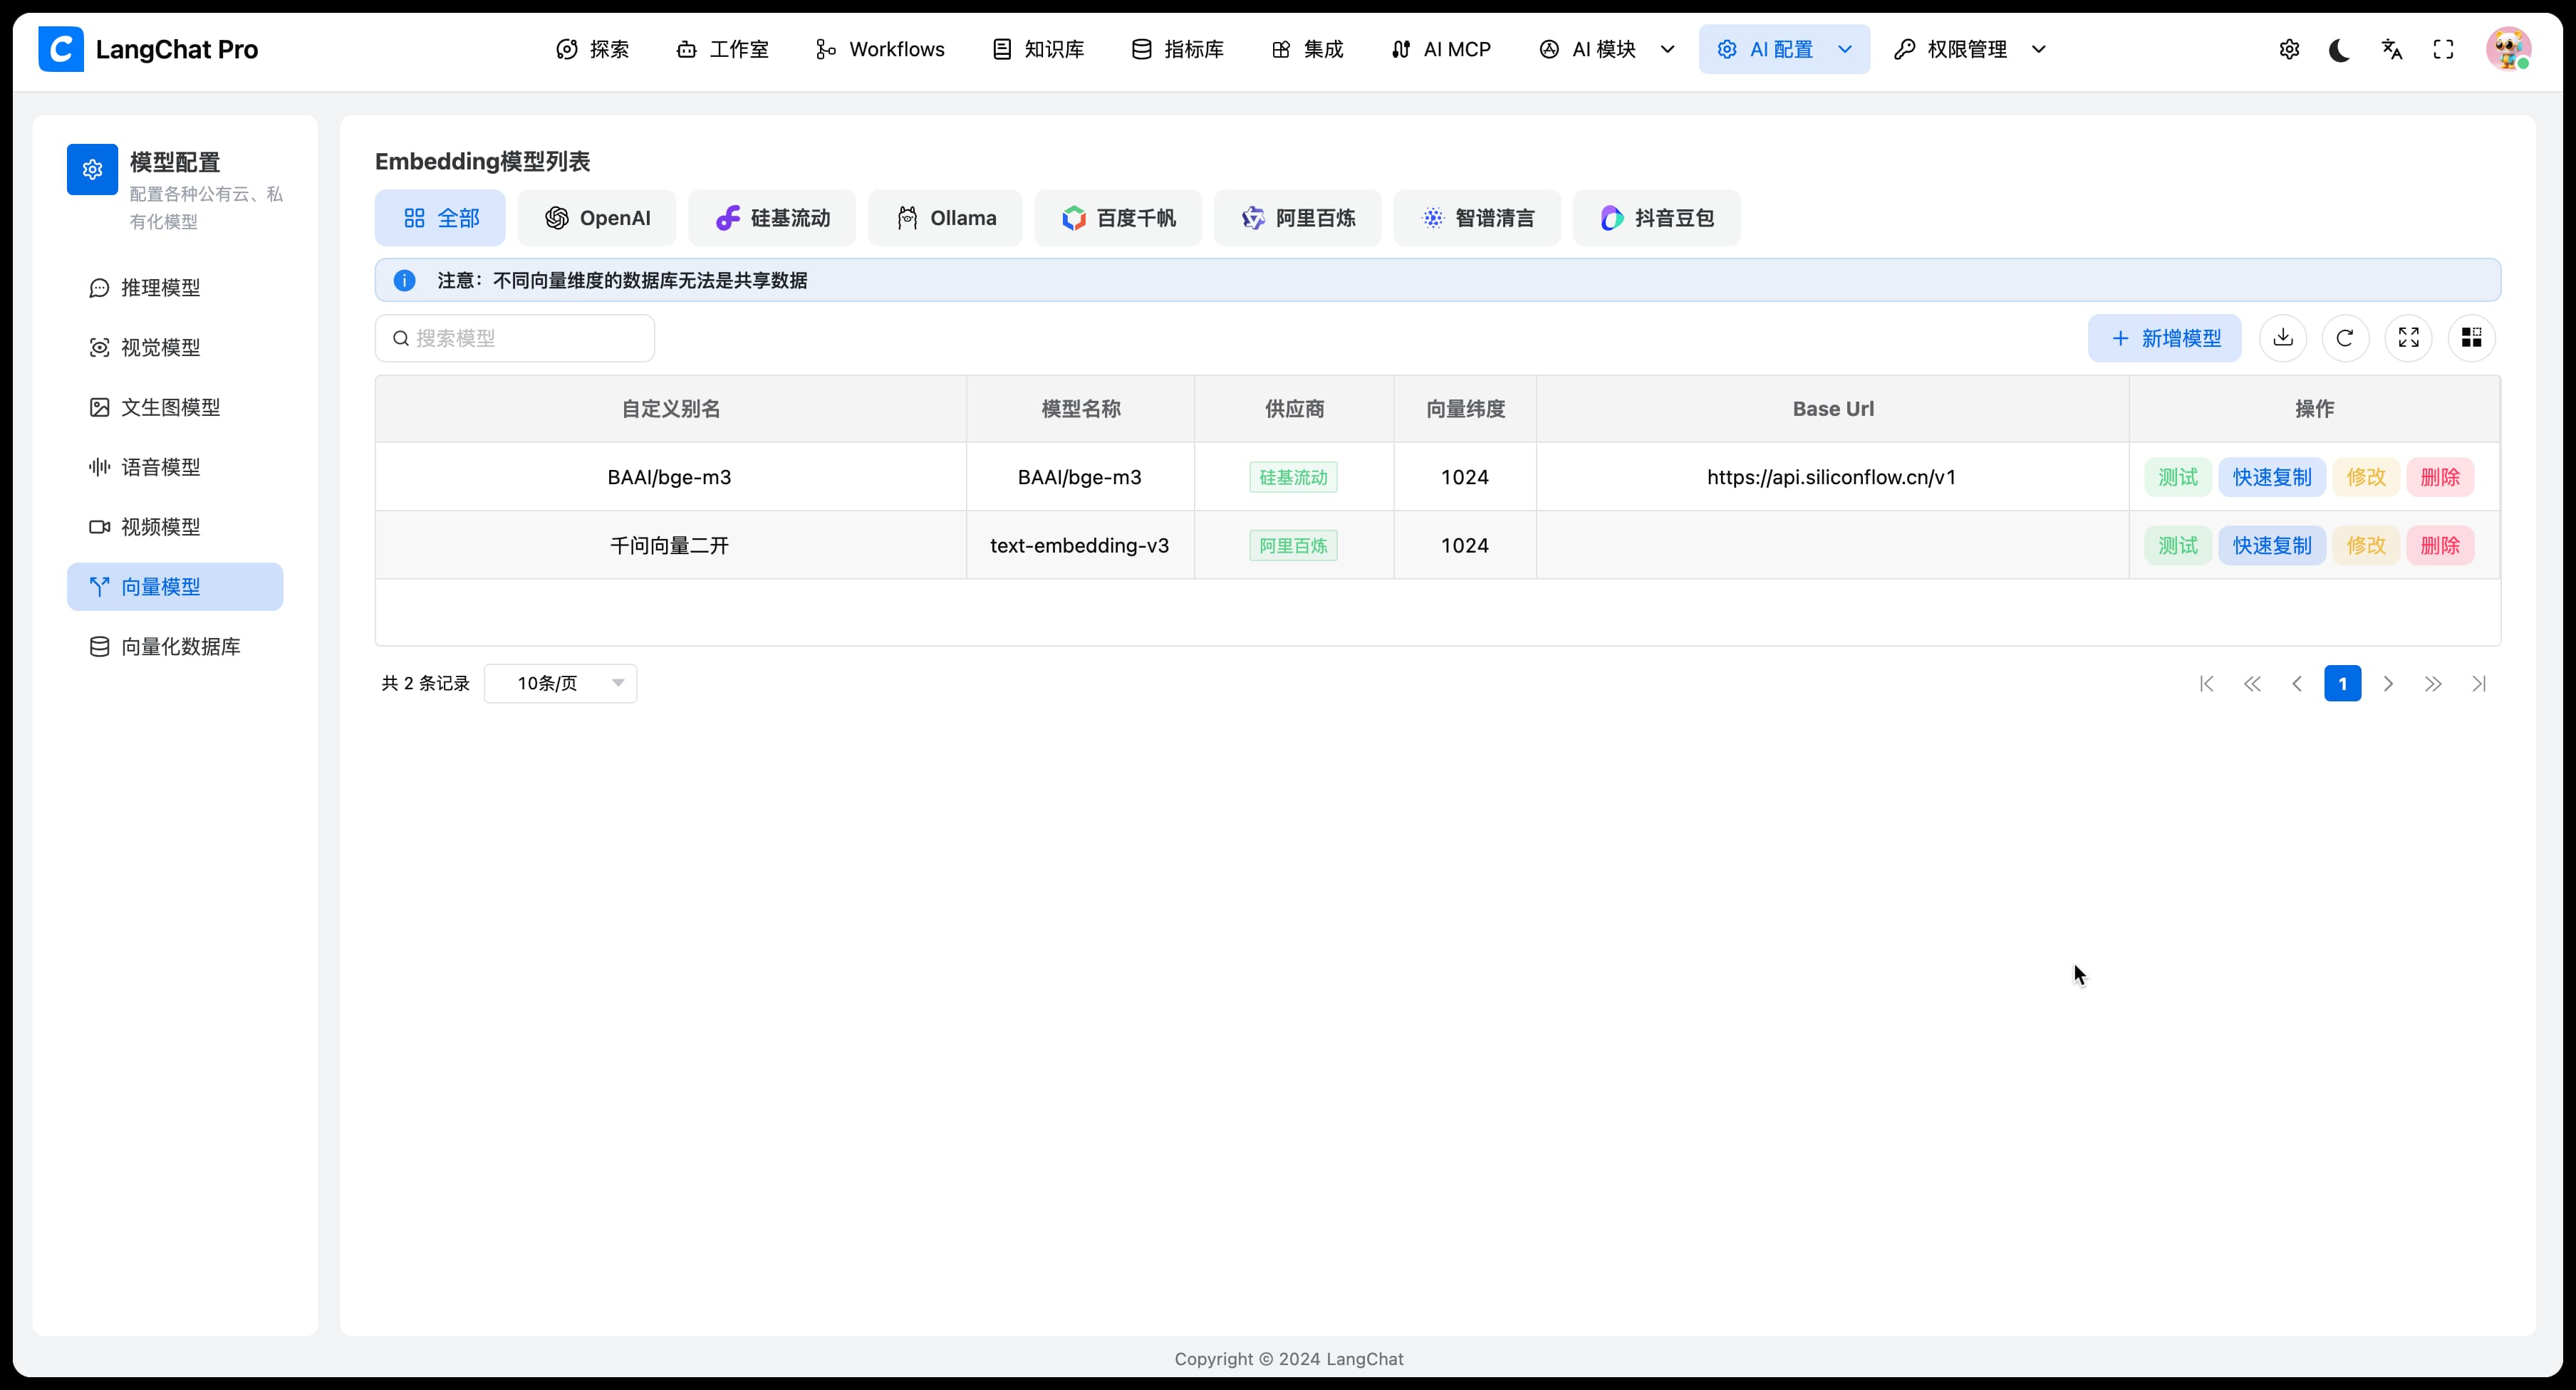Click the download export icon
This screenshot has width=2576, height=1390.
(2283, 338)
